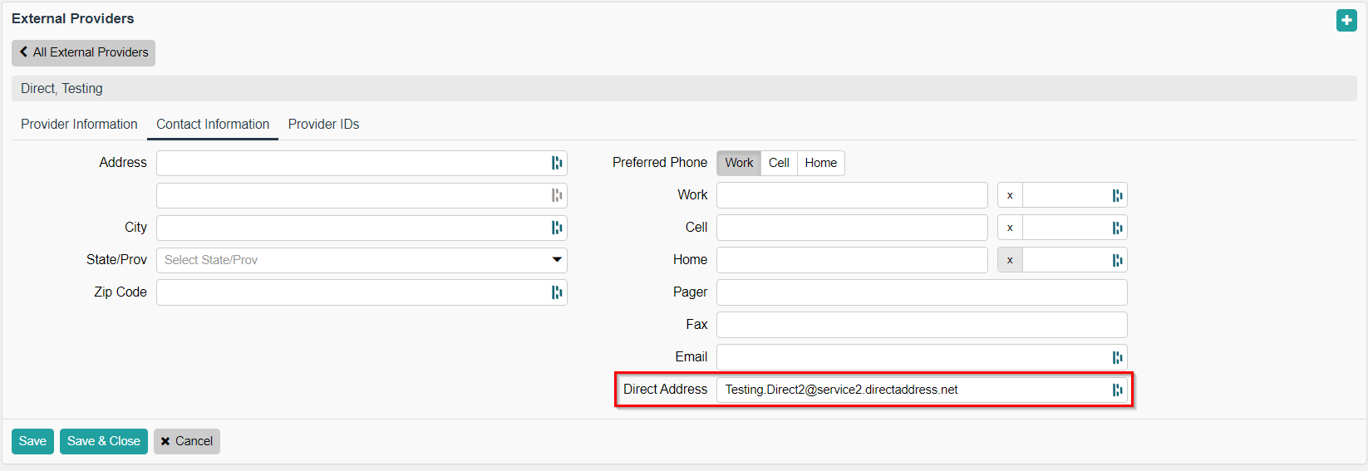Click the icon inside the Direct Address field
The image size is (1368, 471).
1117,390
